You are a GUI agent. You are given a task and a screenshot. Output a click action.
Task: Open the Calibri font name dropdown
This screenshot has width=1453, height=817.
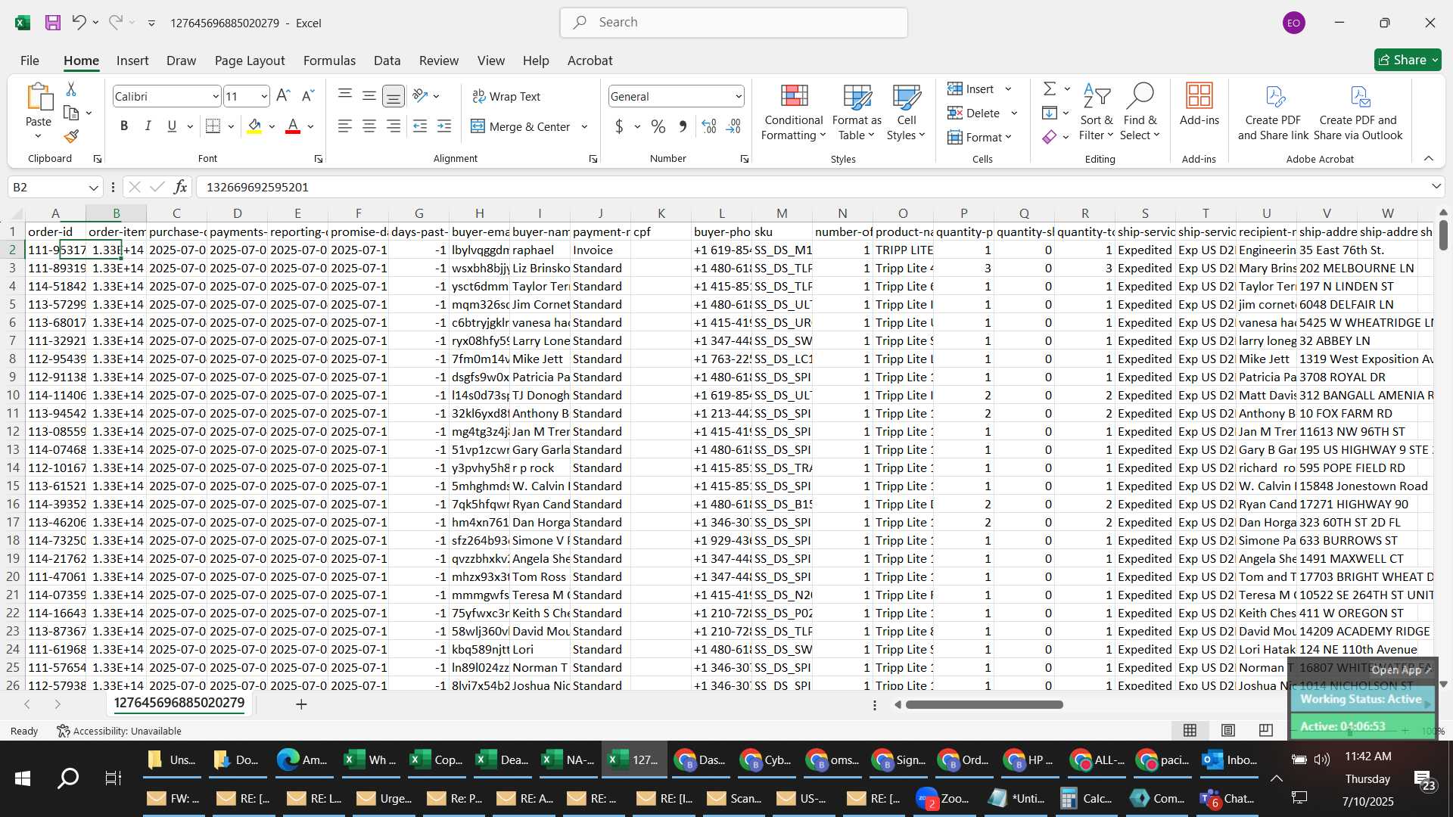(216, 96)
